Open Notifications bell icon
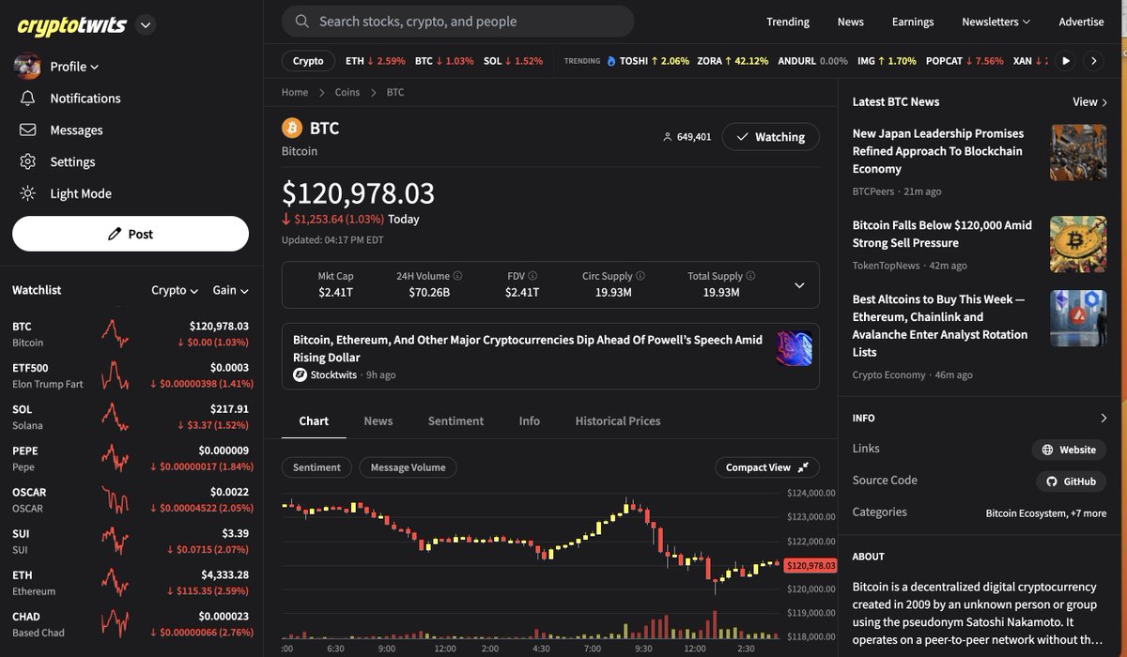Viewport: 1127px width, 657px height. point(28,98)
